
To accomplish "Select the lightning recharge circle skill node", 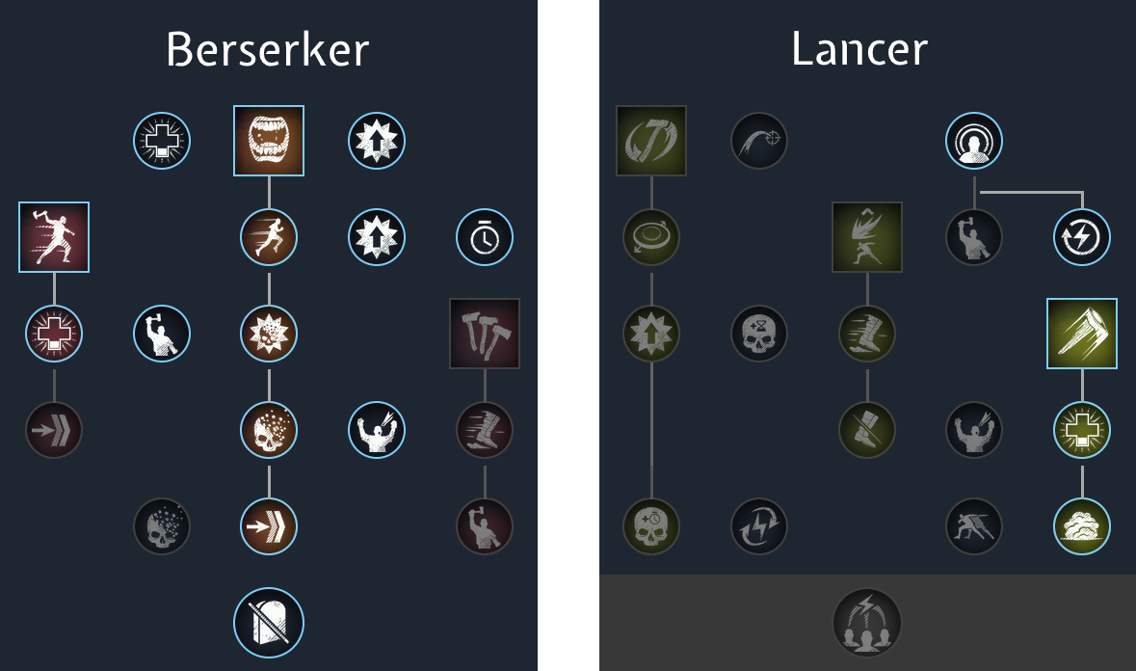I will click(1082, 237).
